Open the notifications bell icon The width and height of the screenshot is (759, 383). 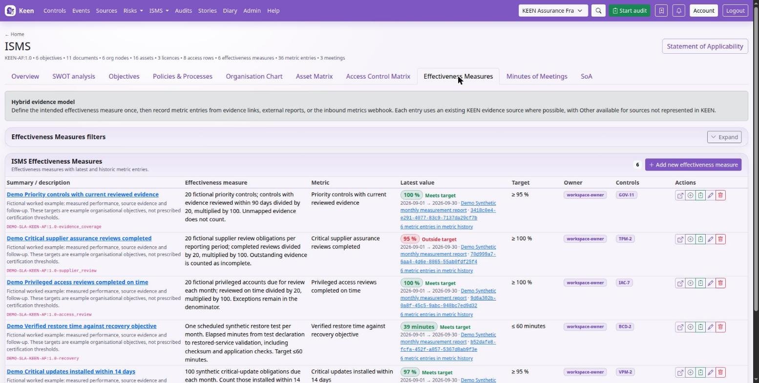coord(678,11)
